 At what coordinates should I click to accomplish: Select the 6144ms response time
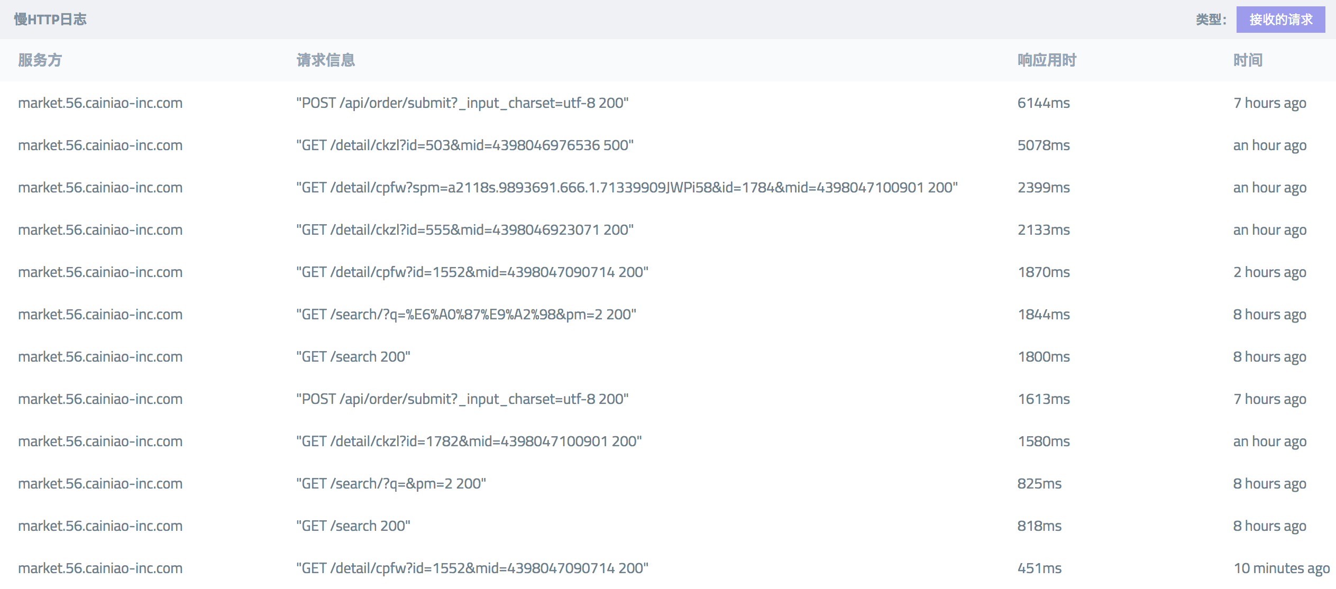1044,103
